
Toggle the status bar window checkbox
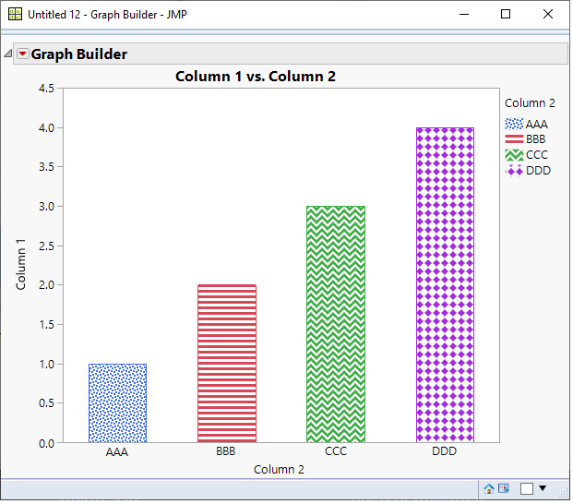click(527, 488)
